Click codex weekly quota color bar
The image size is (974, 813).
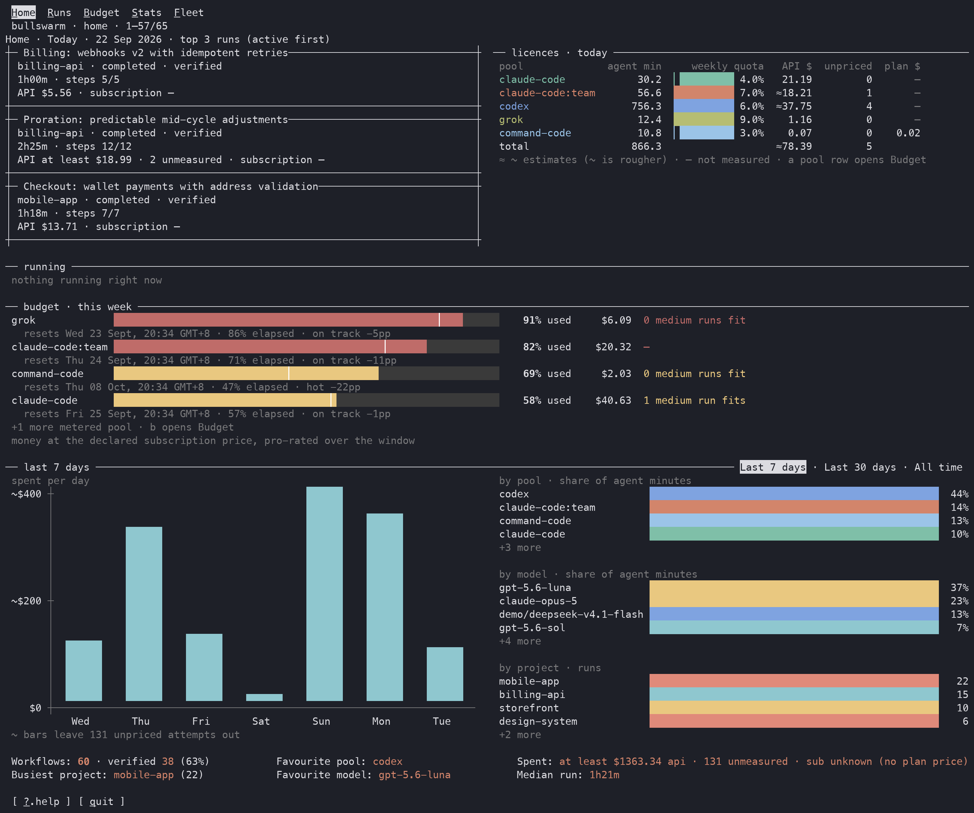click(704, 106)
